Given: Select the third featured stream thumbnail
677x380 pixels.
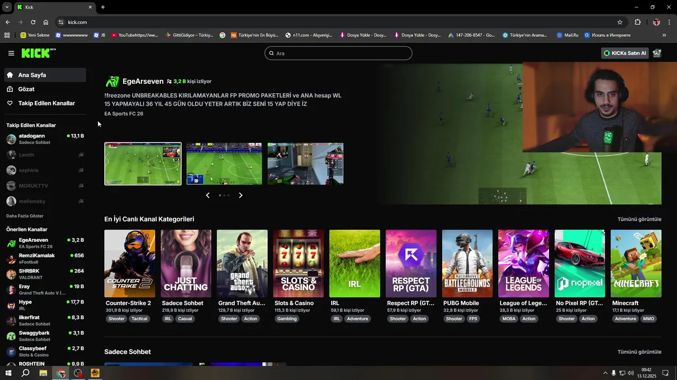Looking at the screenshot, I should 306,164.
